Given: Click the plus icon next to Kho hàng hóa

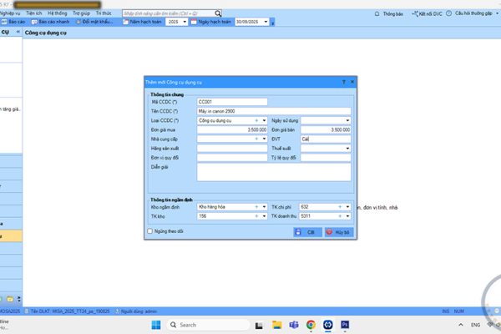Looking at the screenshot, I should [x=256, y=205].
